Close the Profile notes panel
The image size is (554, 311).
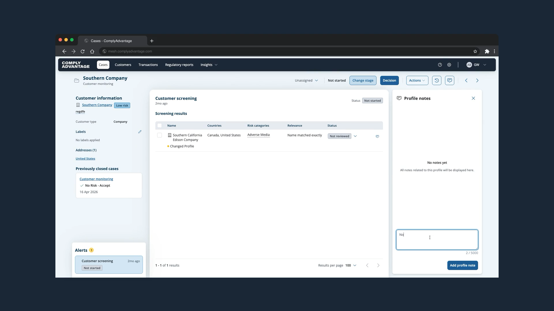point(473,98)
